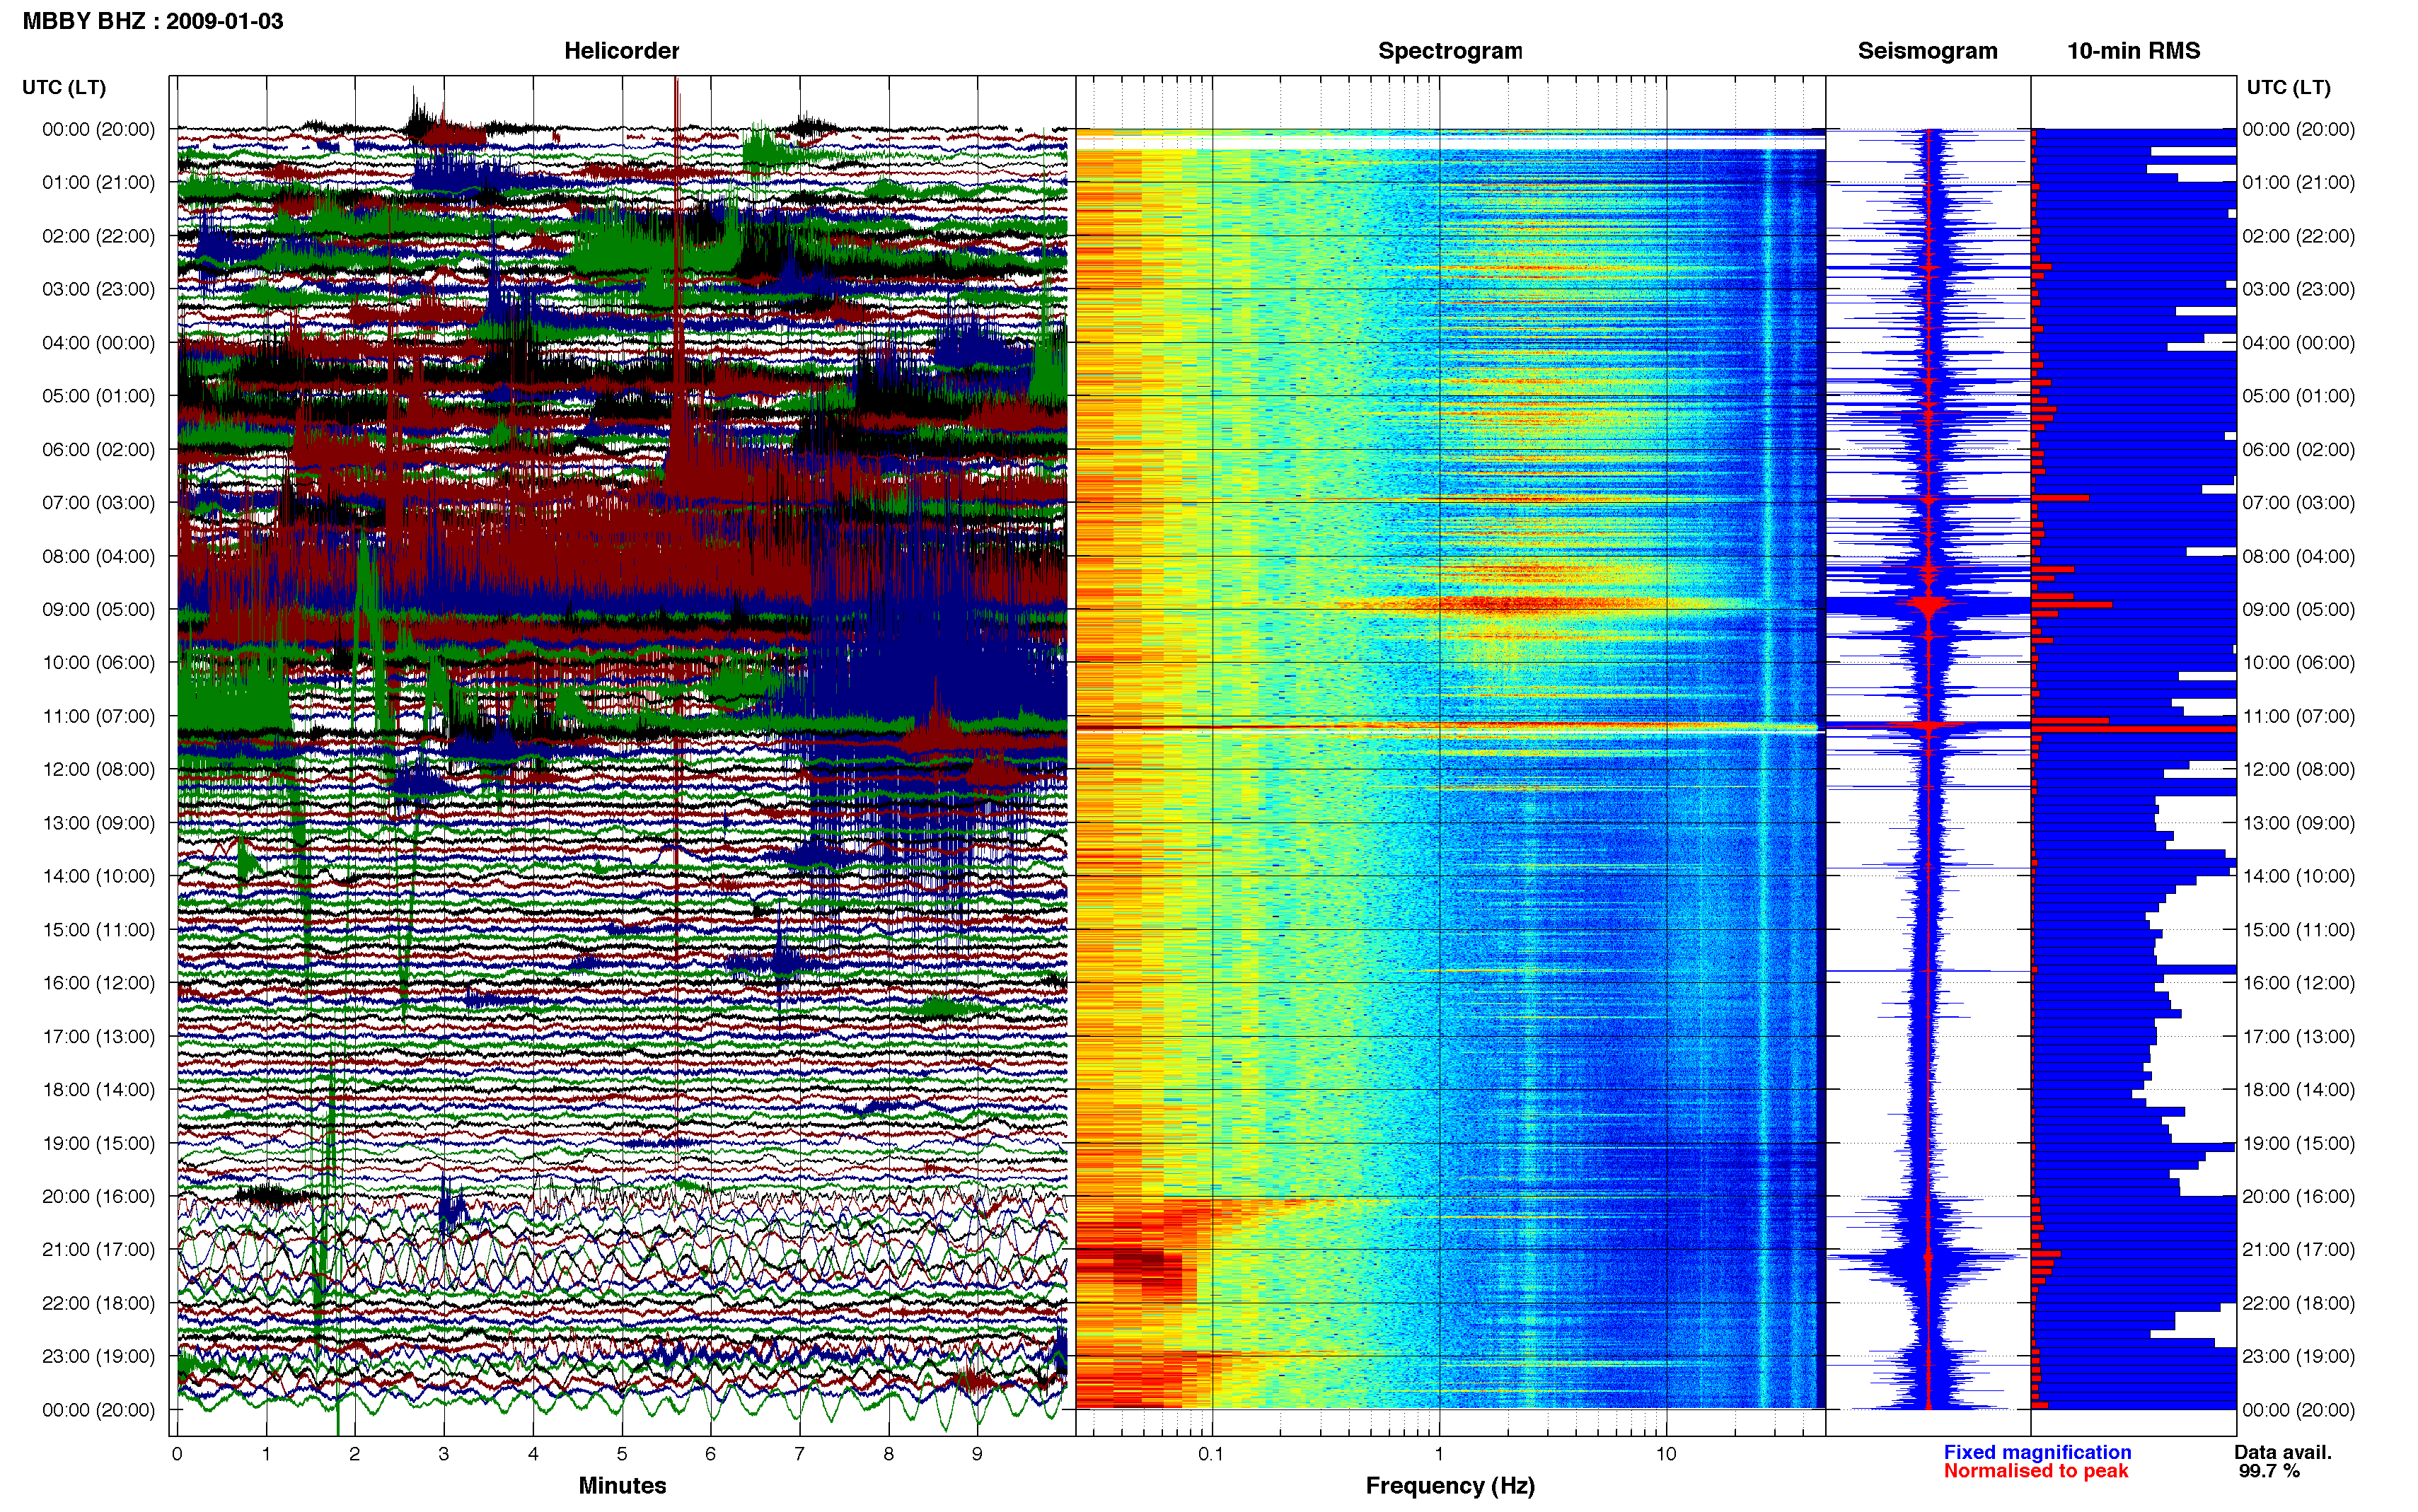The width and height of the screenshot is (2418, 1512).
Task: Click frequency tick label '10' on spectrogram axis
Action: click(x=1666, y=1454)
